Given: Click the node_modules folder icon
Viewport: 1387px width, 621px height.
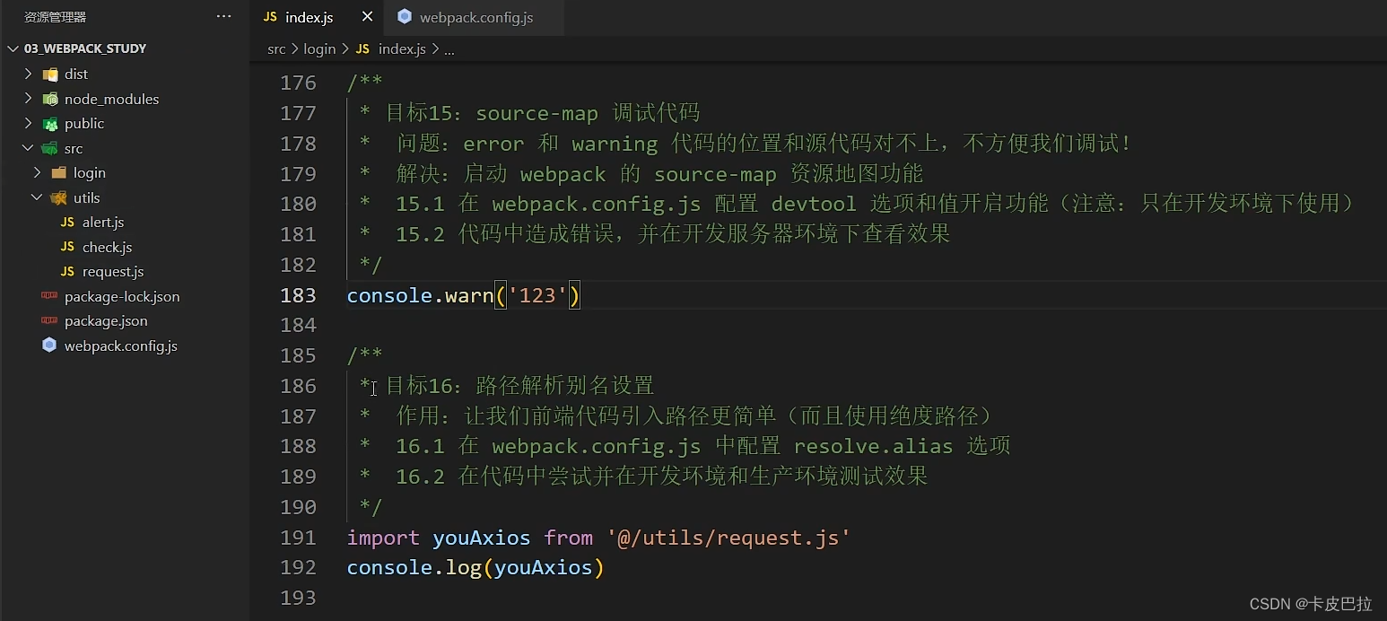Looking at the screenshot, I should (50, 99).
